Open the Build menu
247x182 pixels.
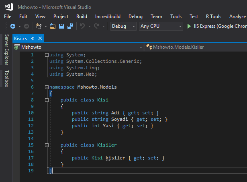pos(82,17)
